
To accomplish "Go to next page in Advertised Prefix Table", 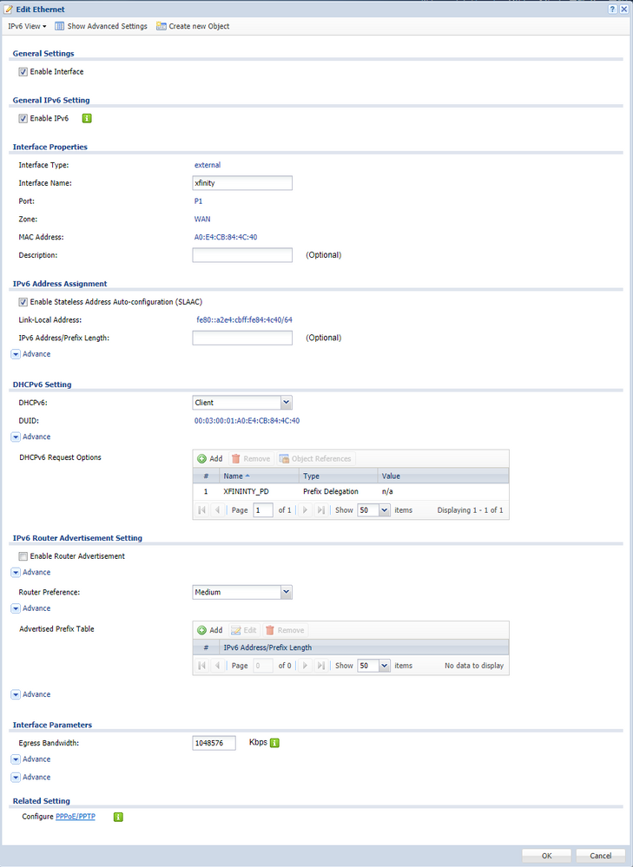I will 304,666.
